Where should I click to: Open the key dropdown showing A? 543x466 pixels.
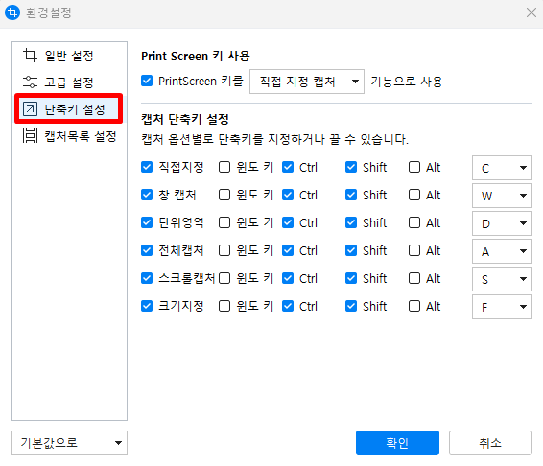coord(502,251)
